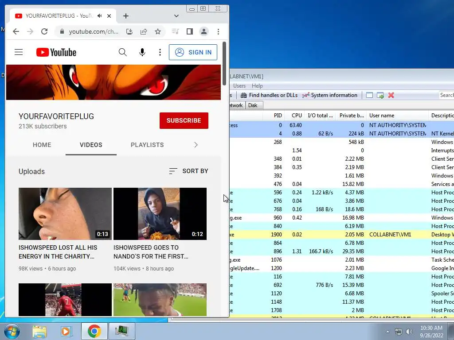Image resolution: width=454 pixels, height=340 pixels.
Task: Open Users menu in Process Hacker
Action: point(239,86)
